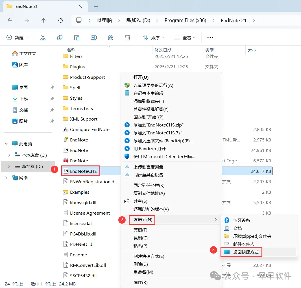Go forward with the right arrow button
Viewport: 301px width, 288px height.
[27, 20]
